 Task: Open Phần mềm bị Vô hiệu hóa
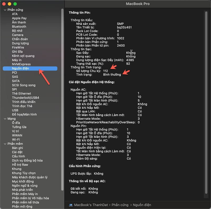[30, 198]
